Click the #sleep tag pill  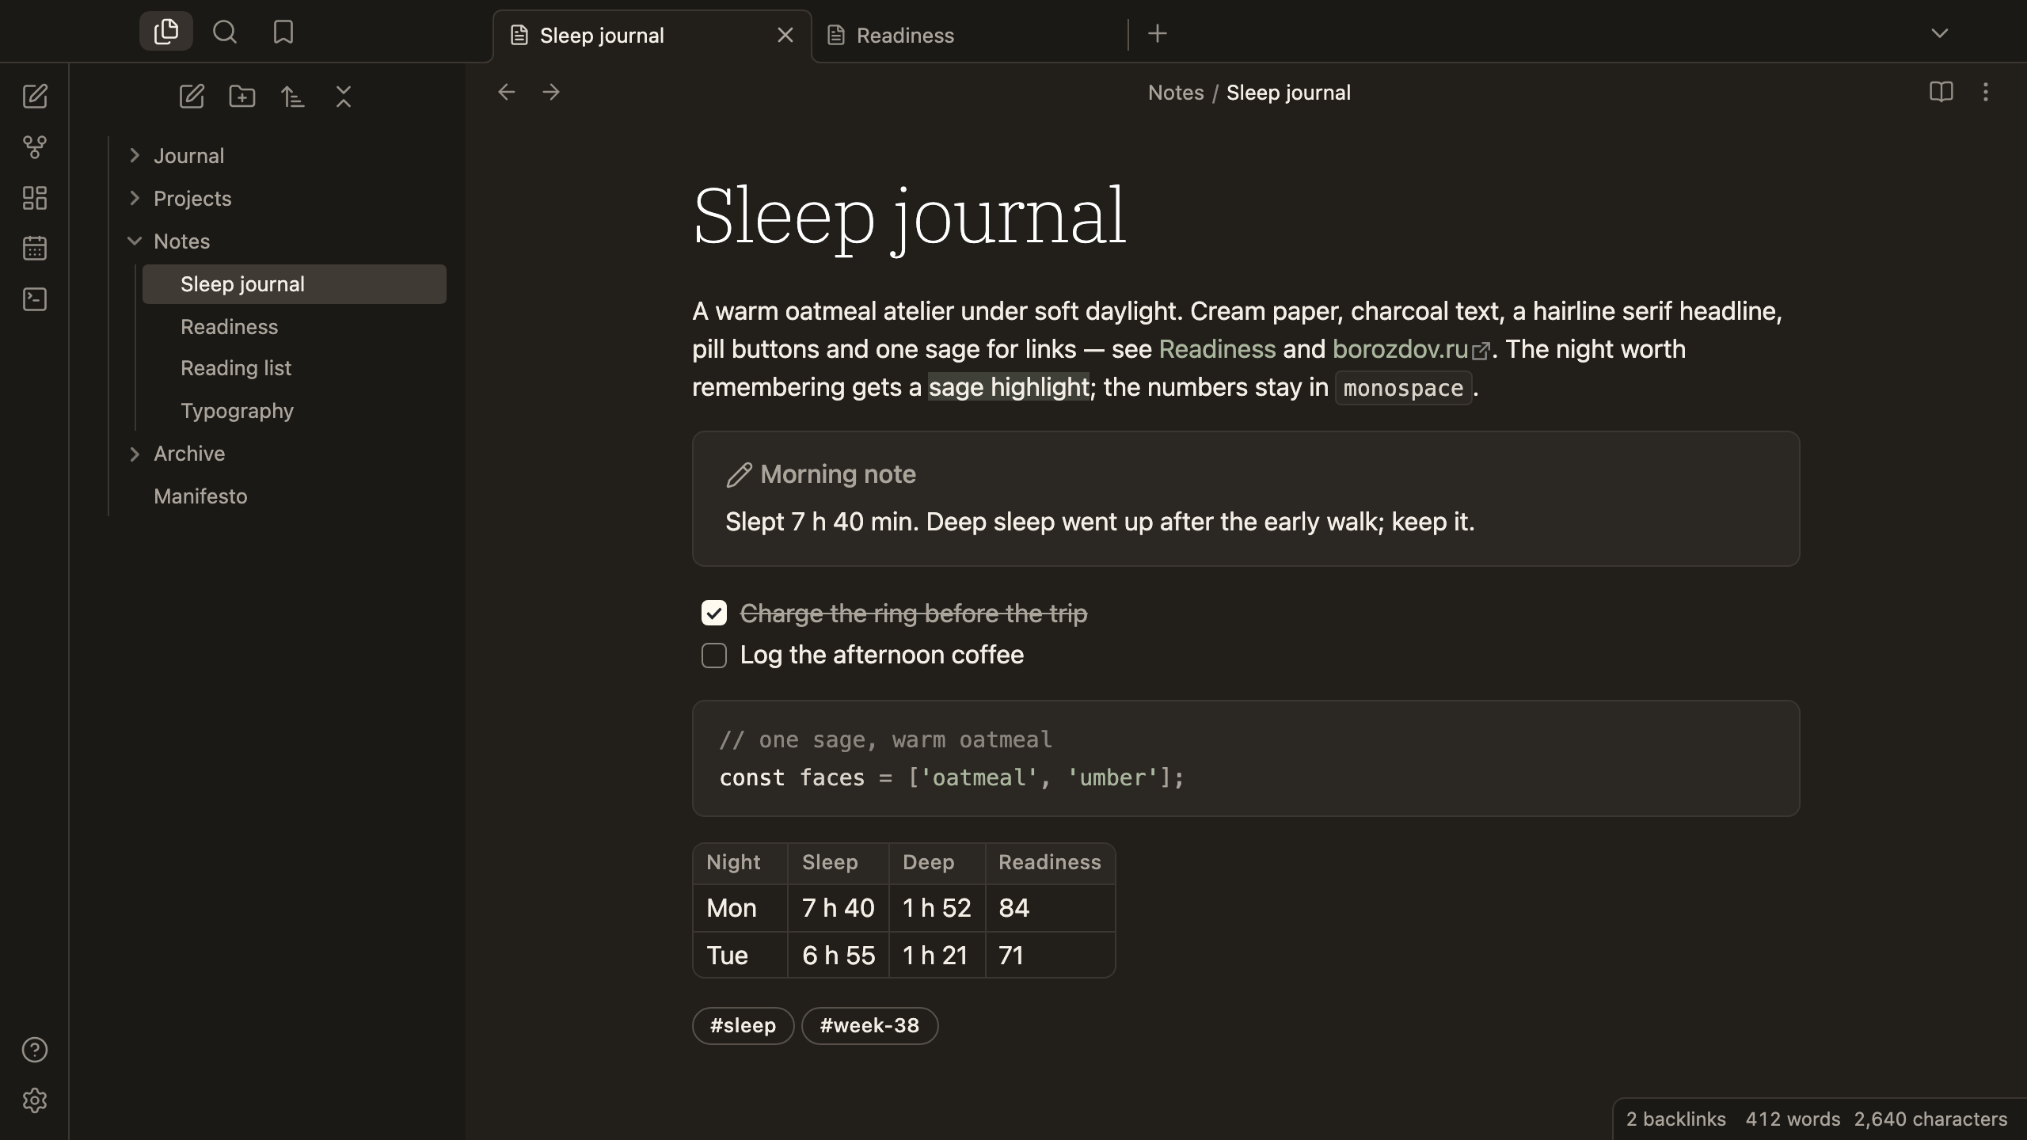pos(743,1026)
